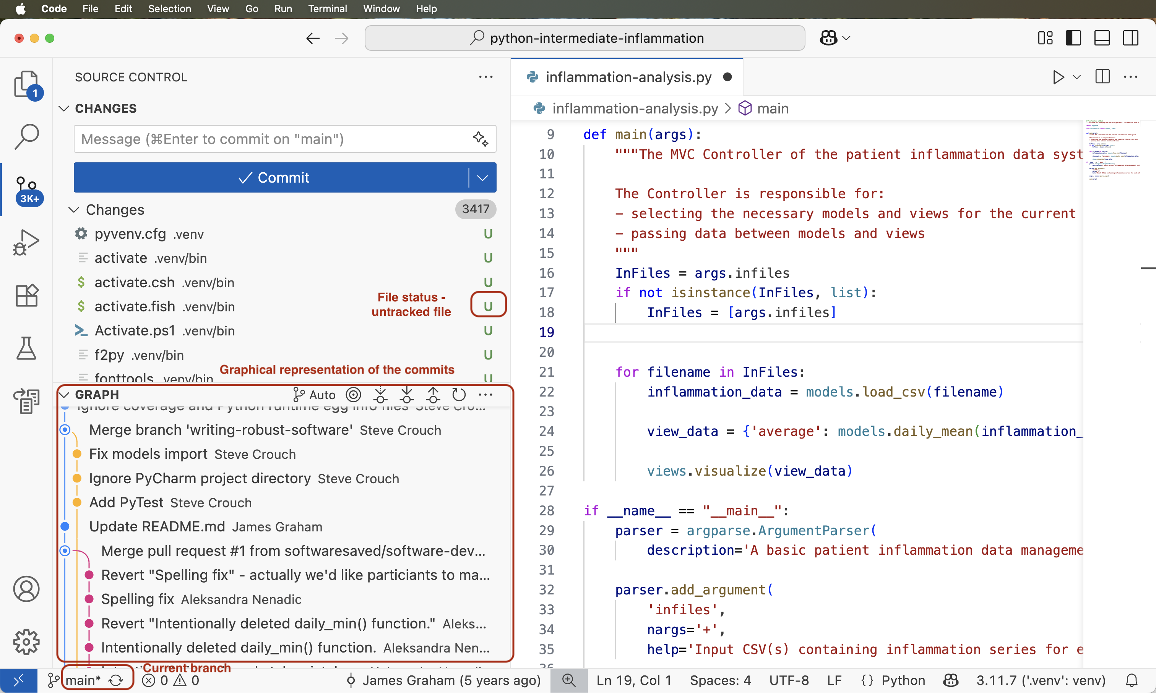Image resolution: width=1156 pixels, height=693 pixels.
Task: Open the Search view in the activity bar
Action: [x=27, y=135]
